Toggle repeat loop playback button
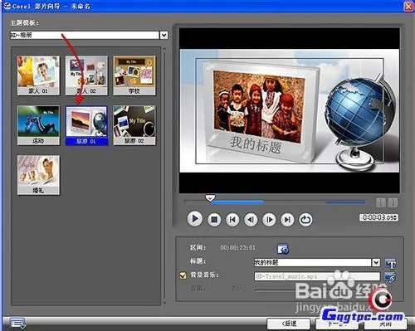The image size is (415, 331). (x=305, y=220)
